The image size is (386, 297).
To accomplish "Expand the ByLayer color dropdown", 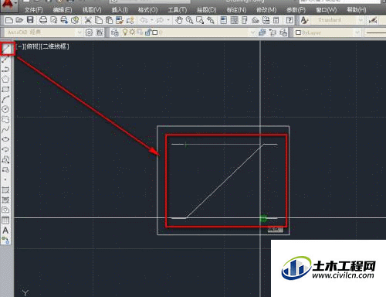I will 357,32.
